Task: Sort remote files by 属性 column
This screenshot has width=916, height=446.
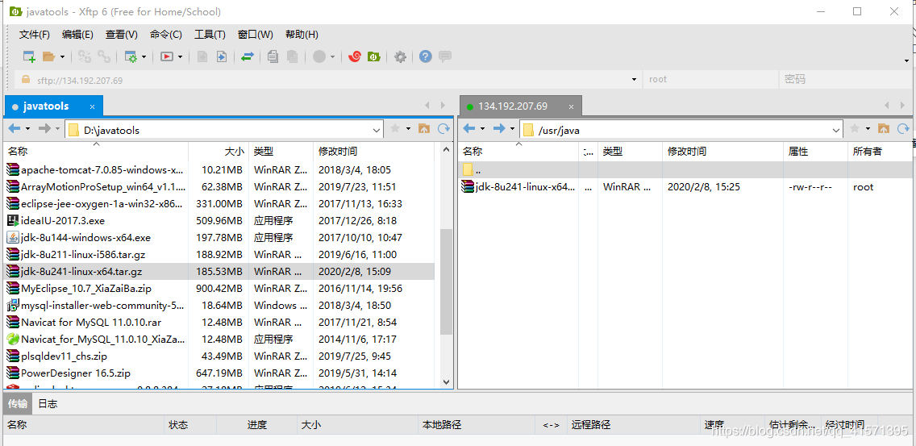Action: [815, 152]
